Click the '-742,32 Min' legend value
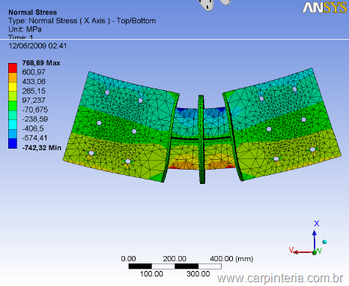The height and width of the screenshot is (286, 349). pos(41,148)
